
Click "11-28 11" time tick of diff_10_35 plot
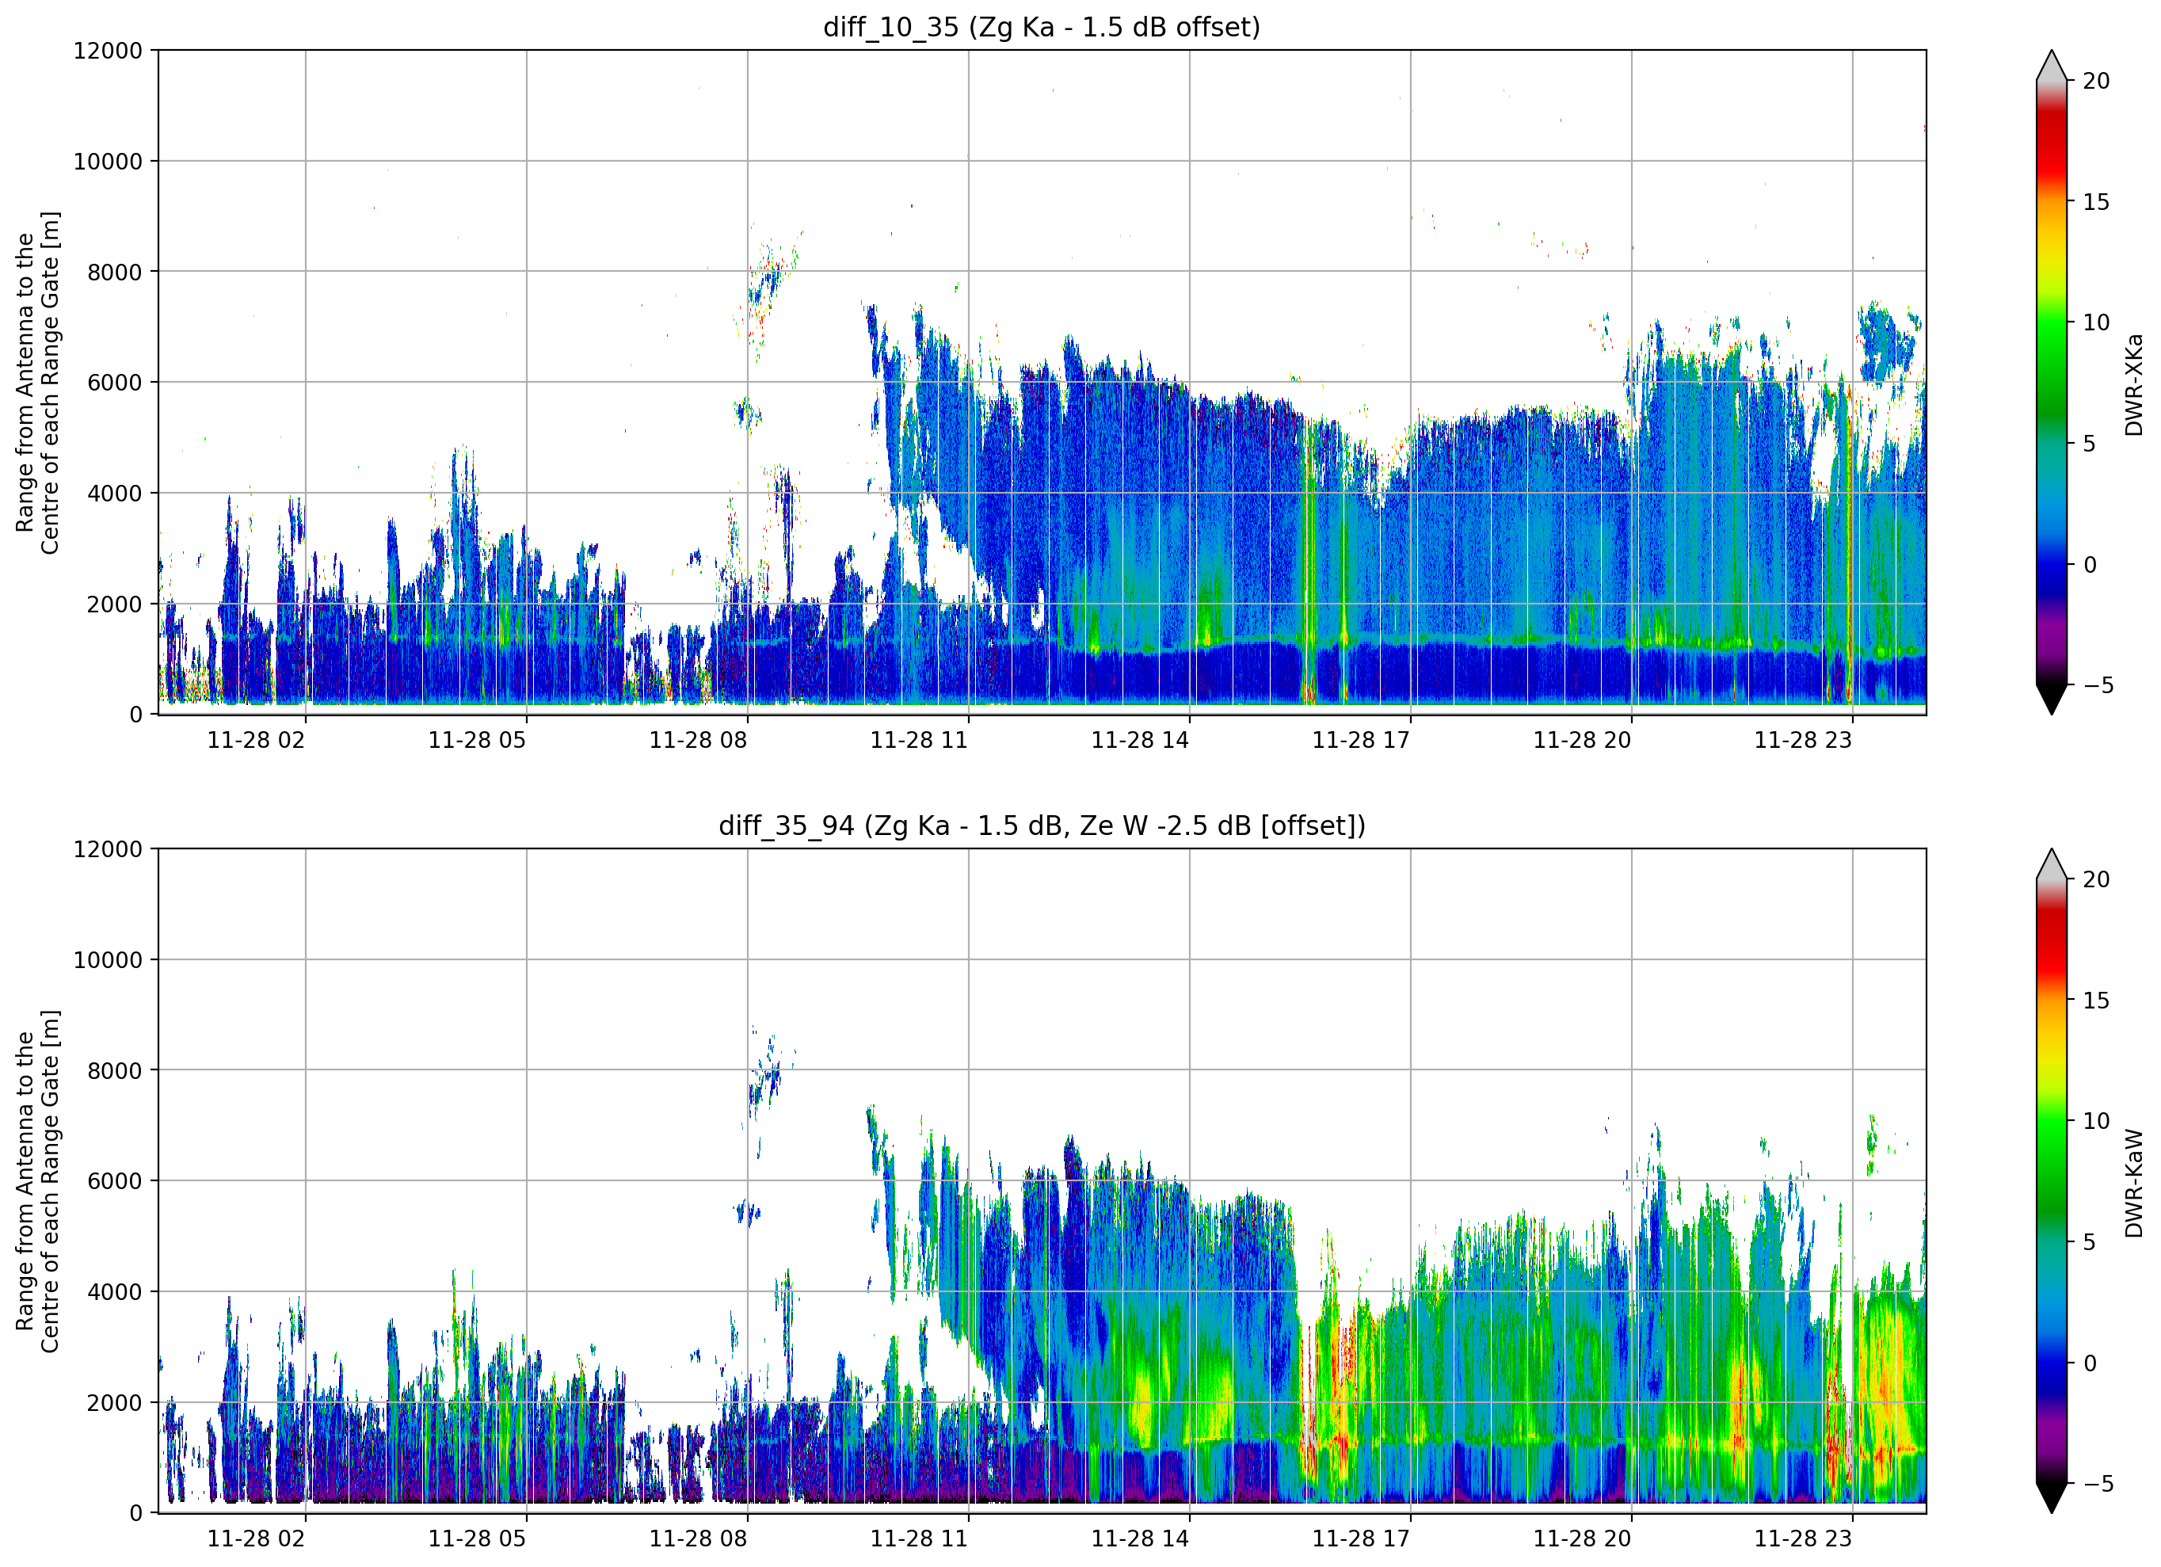point(920,741)
